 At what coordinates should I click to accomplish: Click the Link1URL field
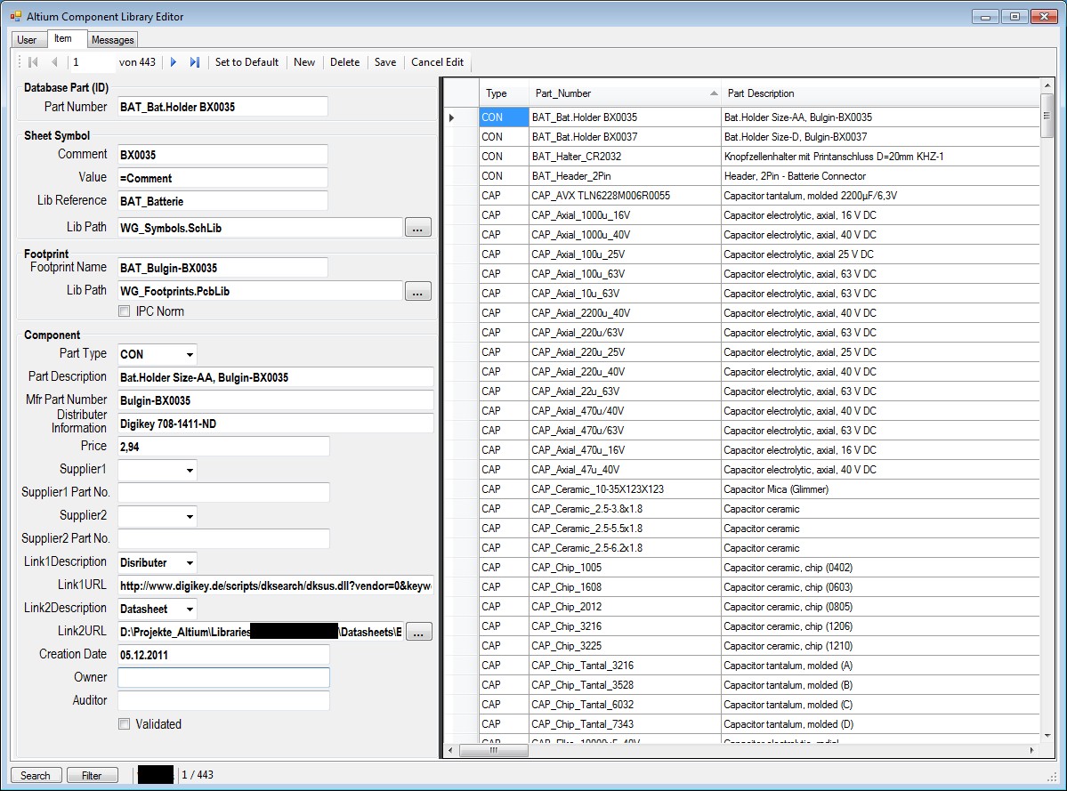click(x=276, y=585)
